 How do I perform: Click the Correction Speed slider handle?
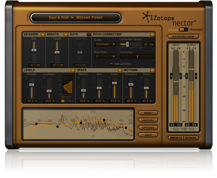[127, 44]
